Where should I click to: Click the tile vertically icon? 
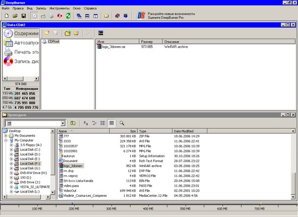pos(95,16)
